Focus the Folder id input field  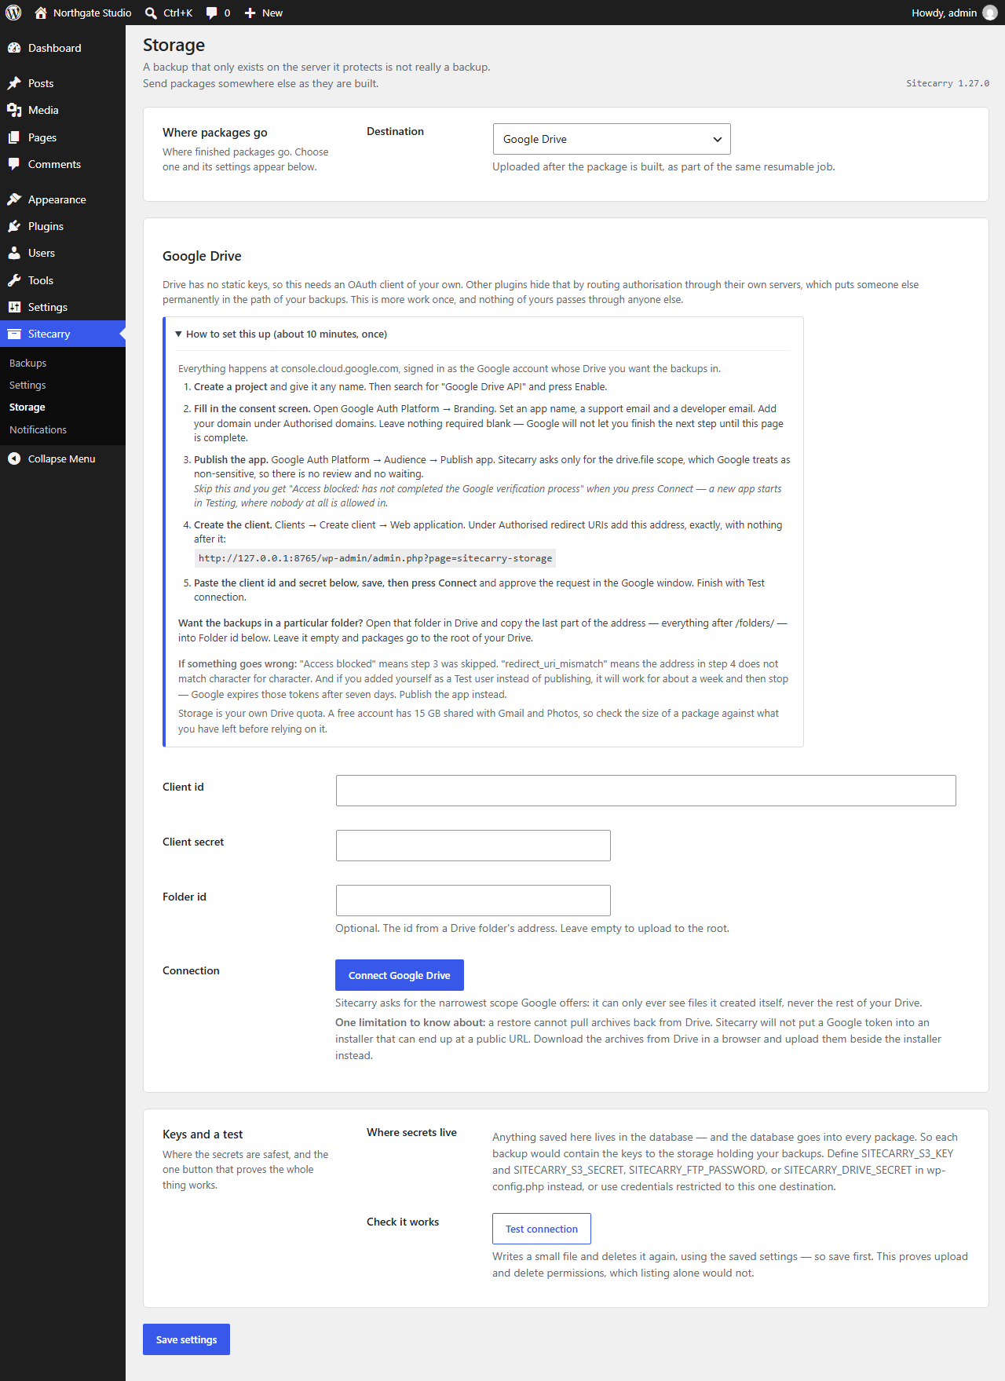pyautogui.click(x=473, y=901)
